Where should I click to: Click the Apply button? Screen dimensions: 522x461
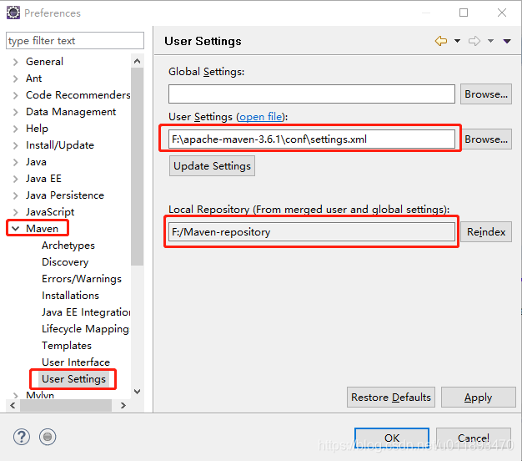pos(479,398)
